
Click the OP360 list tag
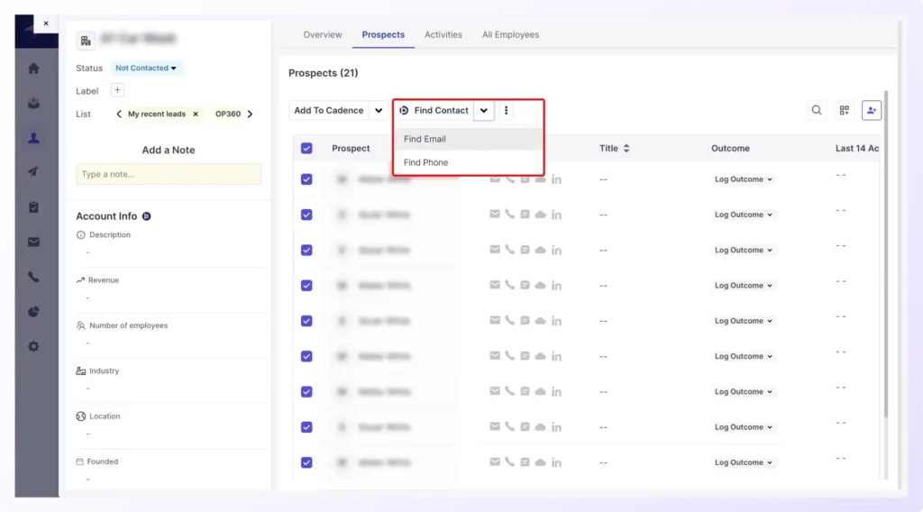pos(228,114)
